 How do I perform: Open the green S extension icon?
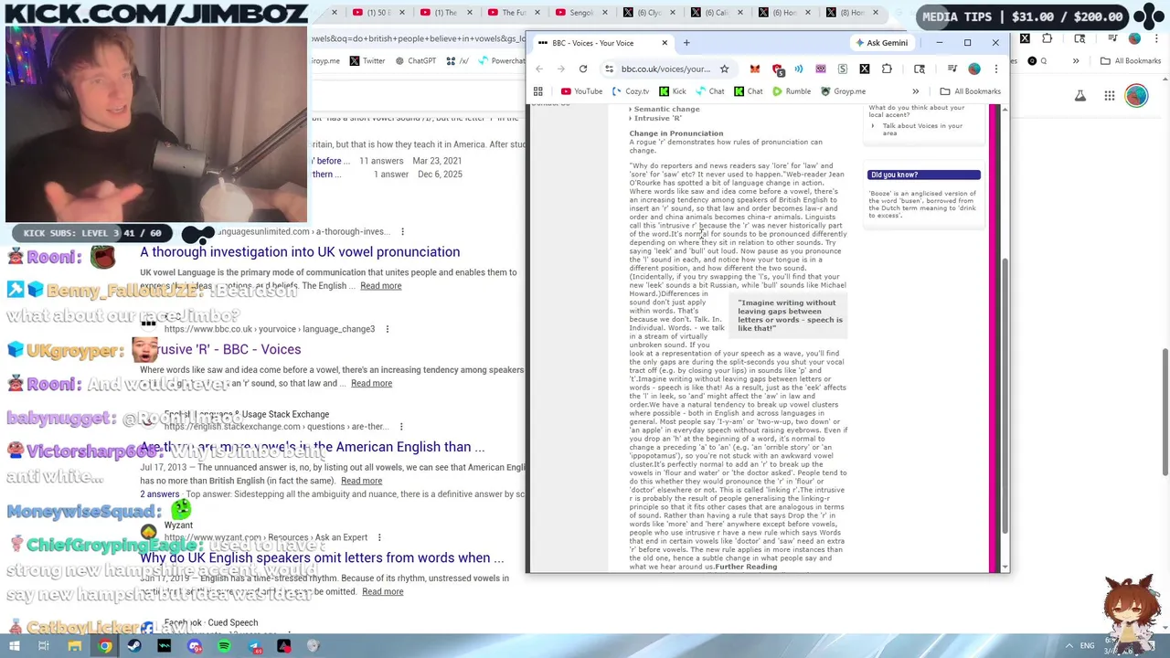pyautogui.click(x=843, y=69)
